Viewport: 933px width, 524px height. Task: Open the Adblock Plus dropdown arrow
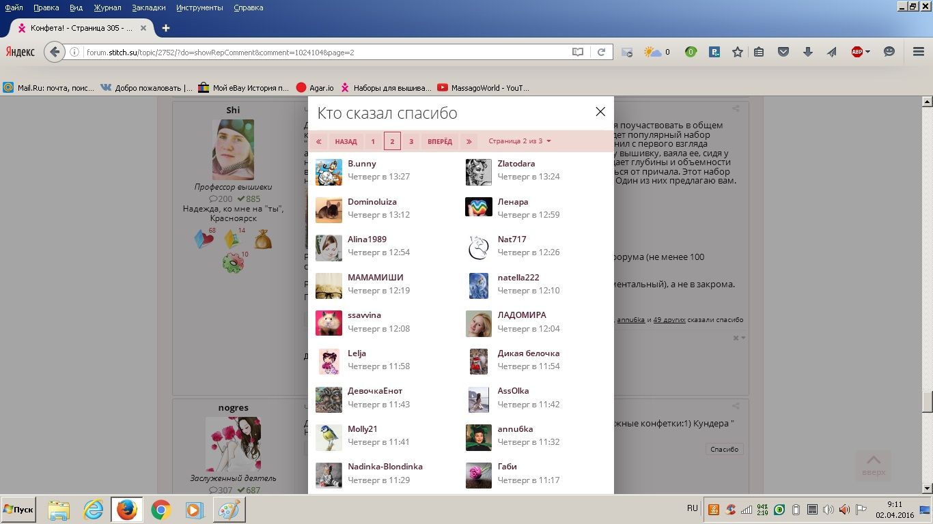click(x=867, y=52)
